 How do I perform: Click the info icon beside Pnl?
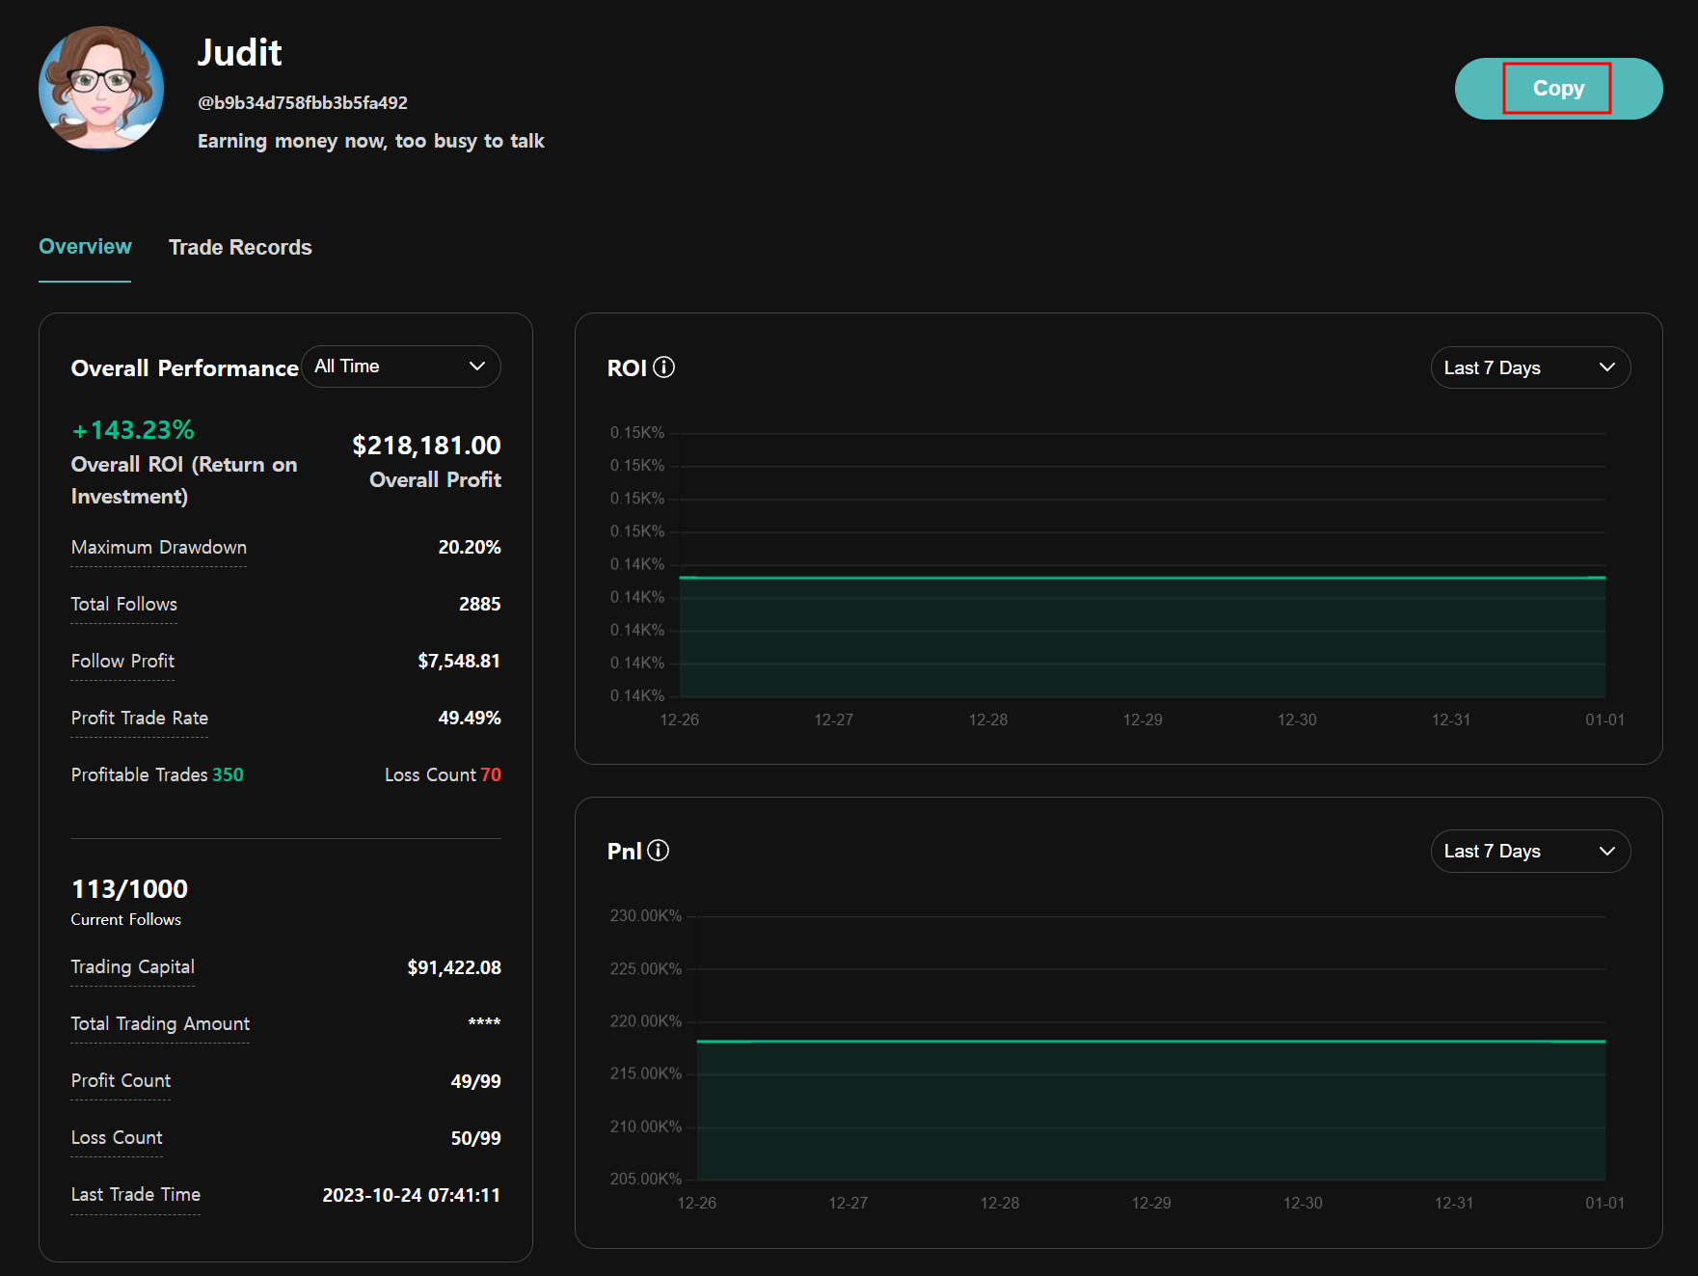click(658, 851)
